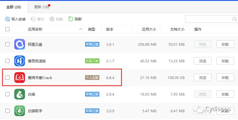This screenshot has width=238, height=120.
Task: Click version 2.9.4 cell
Action: click(x=110, y=94)
